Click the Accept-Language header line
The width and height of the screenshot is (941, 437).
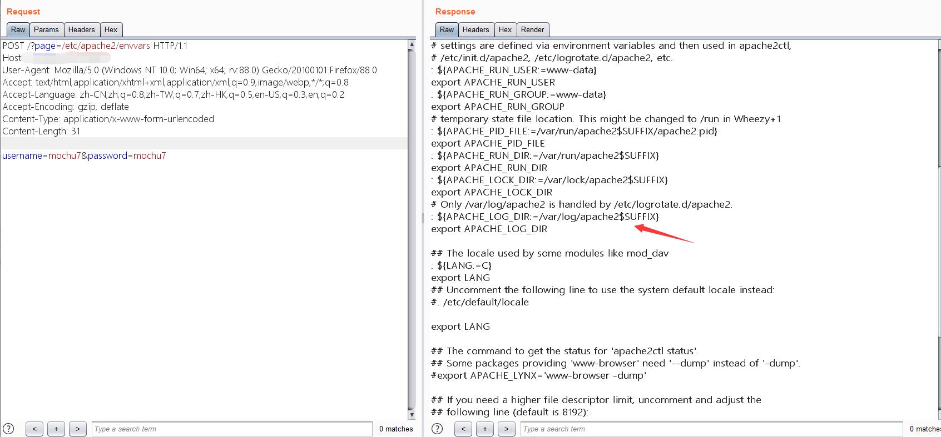[x=174, y=94]
